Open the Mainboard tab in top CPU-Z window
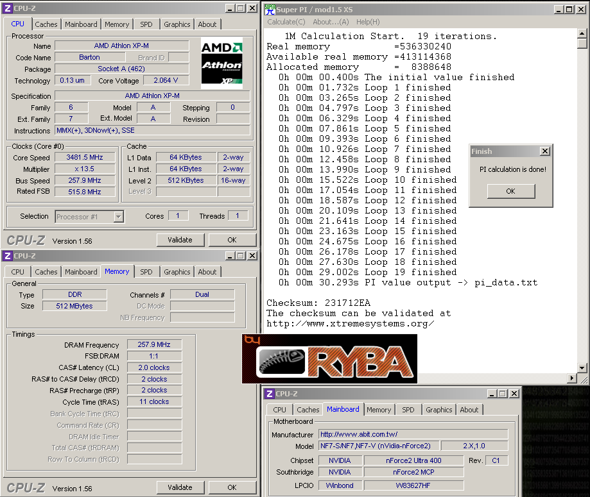The image size is (590, 497). pos(81,24)
